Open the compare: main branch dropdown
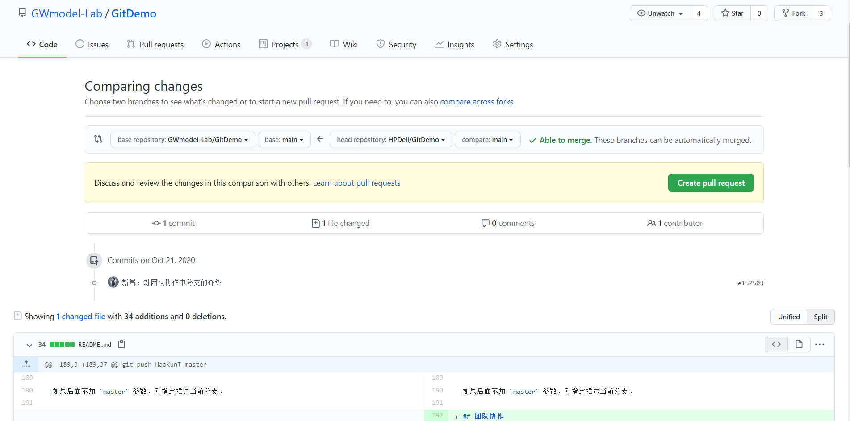850x421 pixels. click(487, 140)
